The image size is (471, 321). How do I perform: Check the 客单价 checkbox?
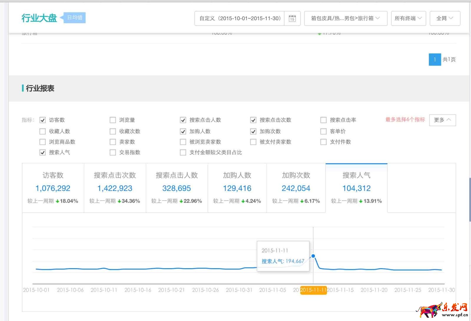point(323,131)
